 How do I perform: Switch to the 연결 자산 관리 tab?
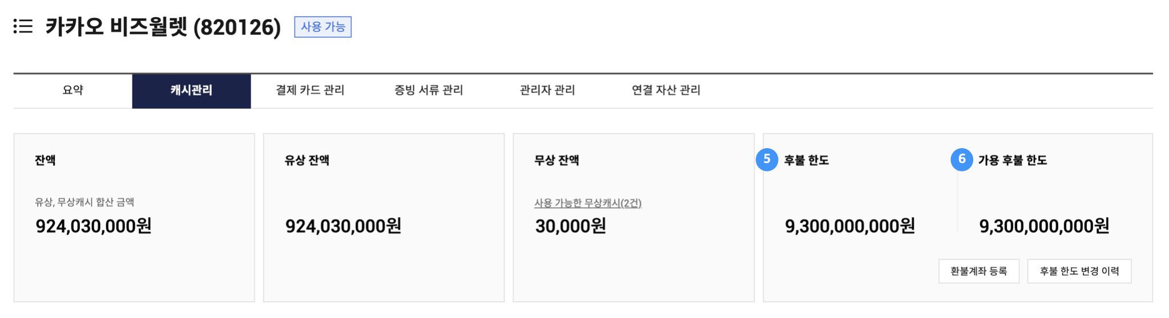tap(666, 91)
